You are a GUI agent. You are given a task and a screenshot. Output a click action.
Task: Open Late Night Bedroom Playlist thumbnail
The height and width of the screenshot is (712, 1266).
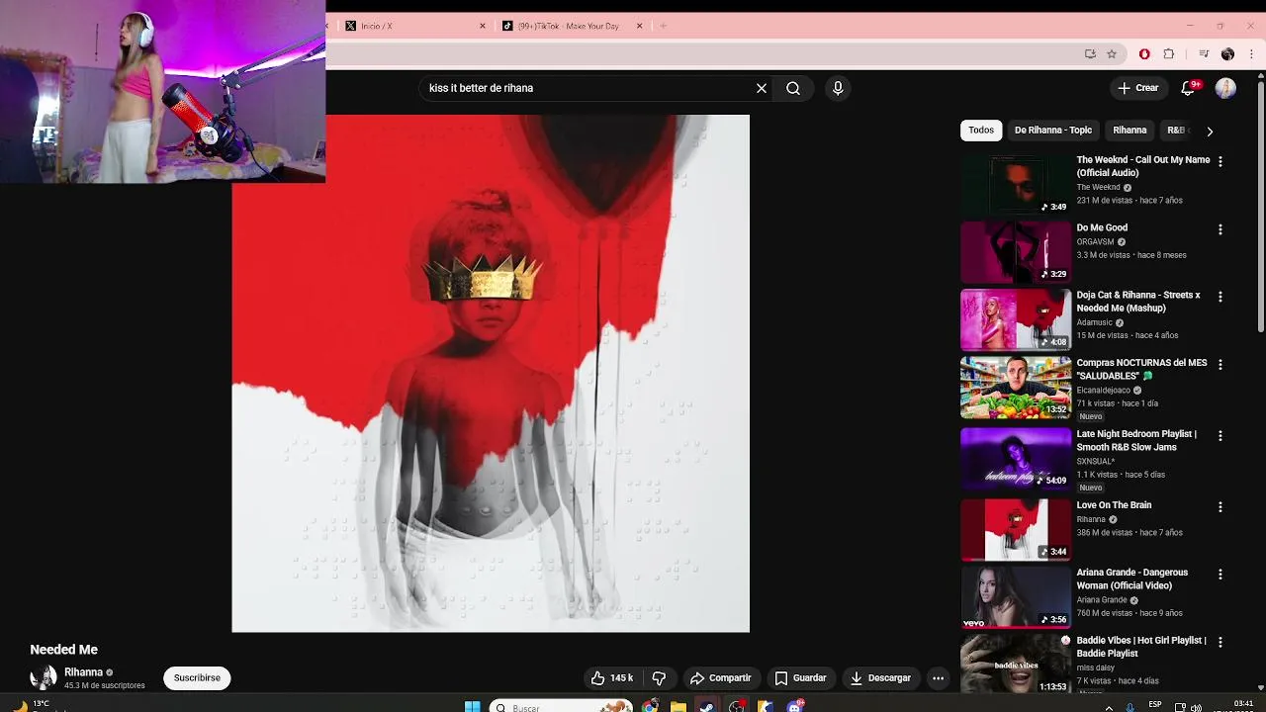tap(1016, 458)
